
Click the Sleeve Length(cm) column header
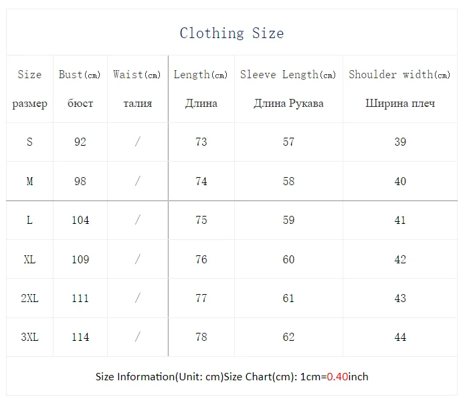(x=288, y=75)
